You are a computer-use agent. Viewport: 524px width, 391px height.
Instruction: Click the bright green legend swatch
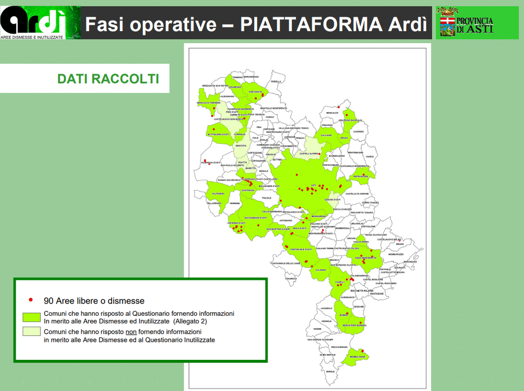32,317
